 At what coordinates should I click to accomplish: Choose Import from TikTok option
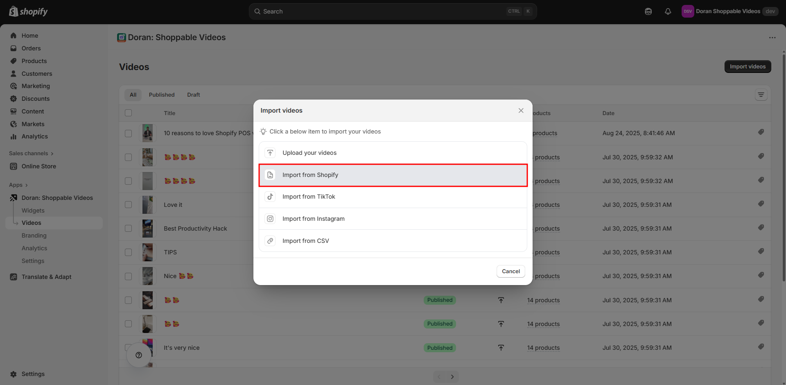click(x=393, y=197)
